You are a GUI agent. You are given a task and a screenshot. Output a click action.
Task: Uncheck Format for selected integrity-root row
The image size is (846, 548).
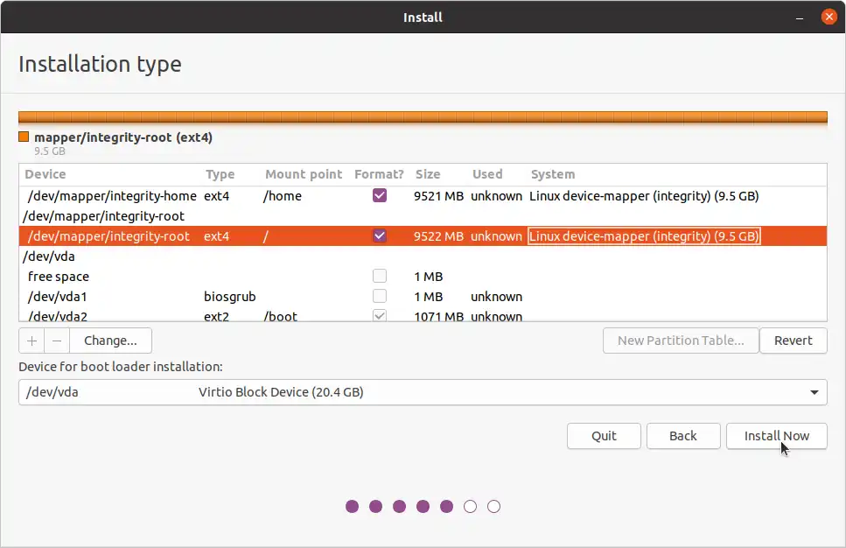[x=380, y=236]
